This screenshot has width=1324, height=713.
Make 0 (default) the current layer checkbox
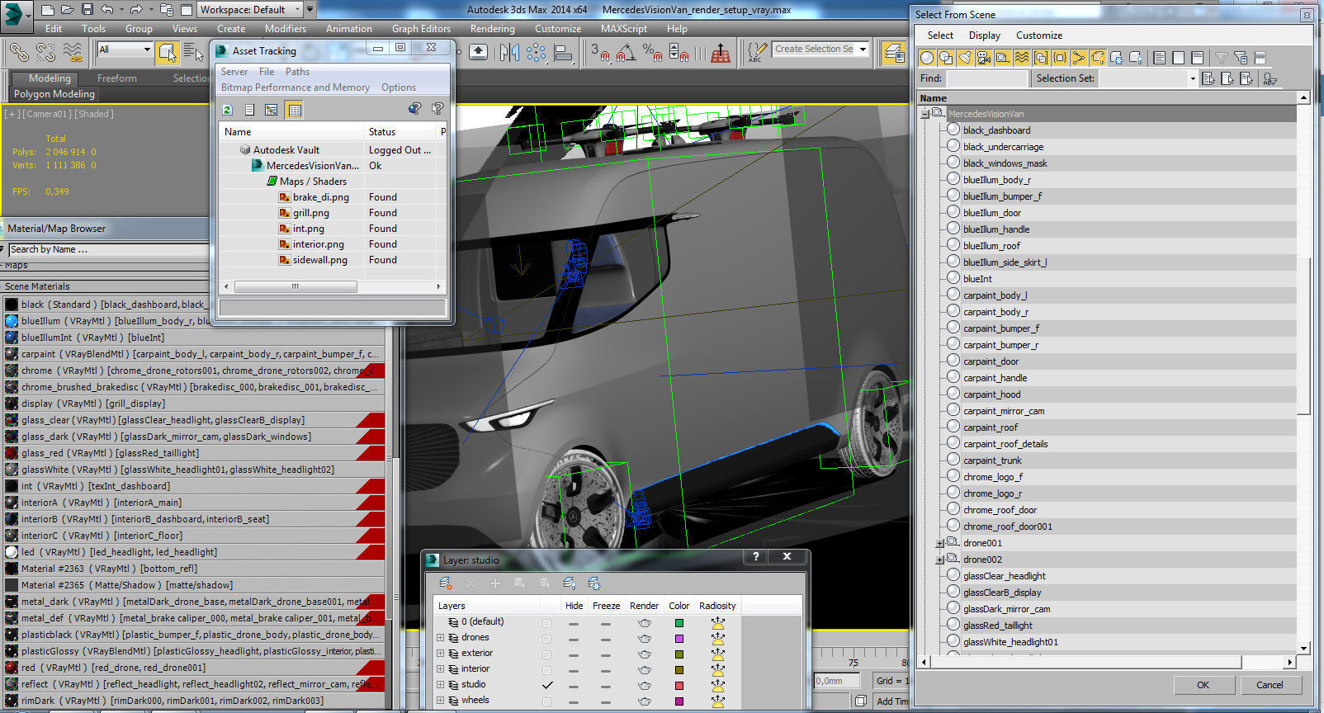pyautogui.click(x=546, y=622)
